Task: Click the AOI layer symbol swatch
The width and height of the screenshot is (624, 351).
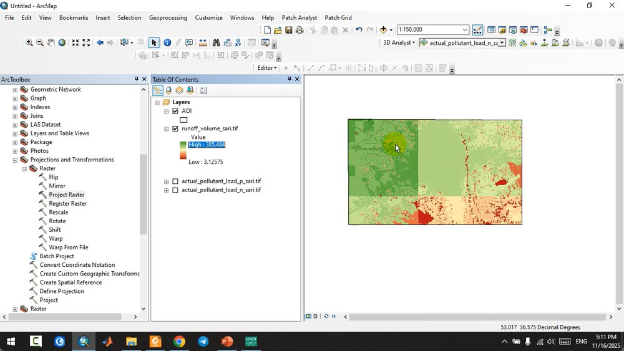Action: (183, 120)
